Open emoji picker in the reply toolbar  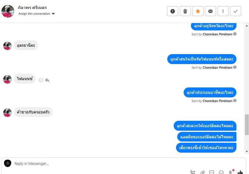click(221, 172)
